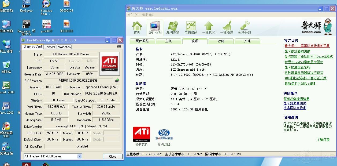Image resolution: width=337 pixels, height=166 pixels.
Task: Select the 硬件检测 hardware detection icon
Action: pos(155,27)
